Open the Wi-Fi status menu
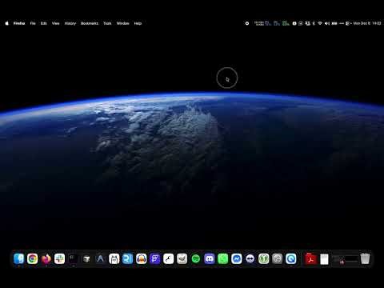Screen dimensions: 384x288 [320, 23]
